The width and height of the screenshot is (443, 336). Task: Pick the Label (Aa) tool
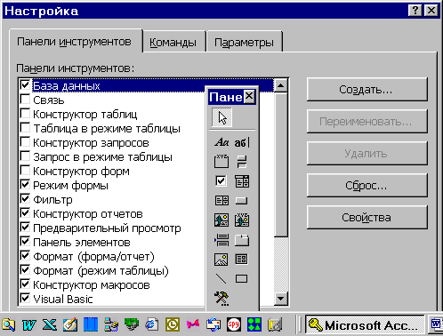221,142
